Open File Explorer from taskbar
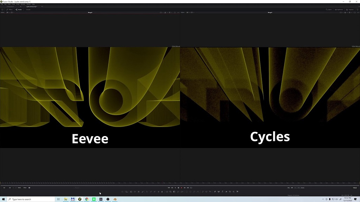This screenshot has height=202, width=360. coord(65,199)
